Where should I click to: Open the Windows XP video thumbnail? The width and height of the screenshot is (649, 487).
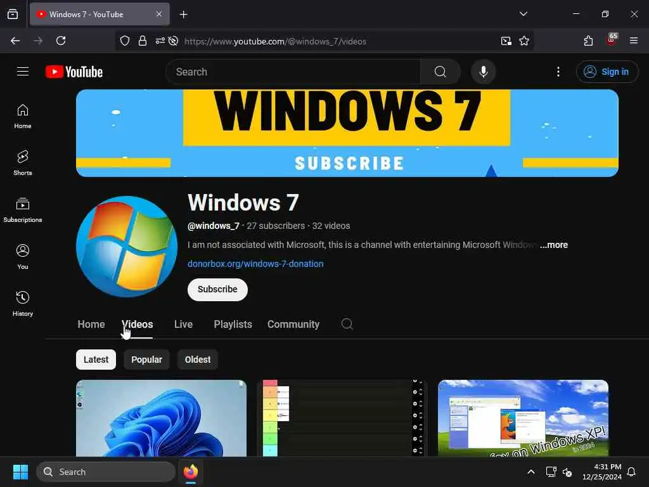pos(523,418)
